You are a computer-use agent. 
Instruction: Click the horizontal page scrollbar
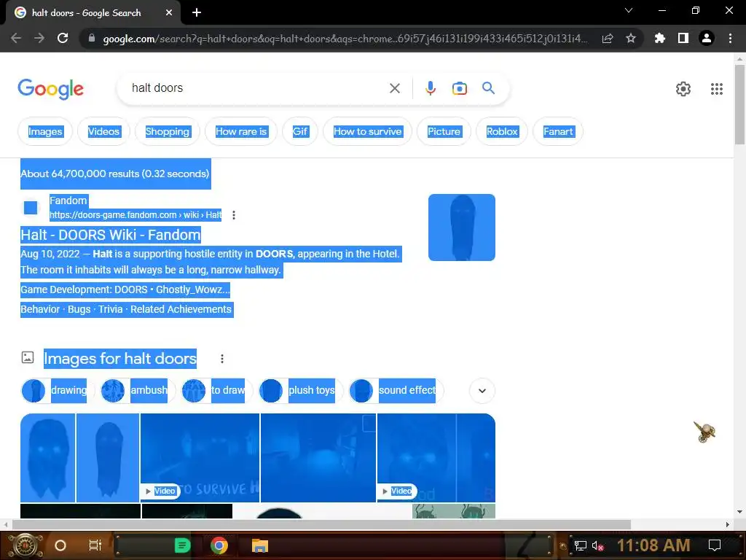(321, 524)
